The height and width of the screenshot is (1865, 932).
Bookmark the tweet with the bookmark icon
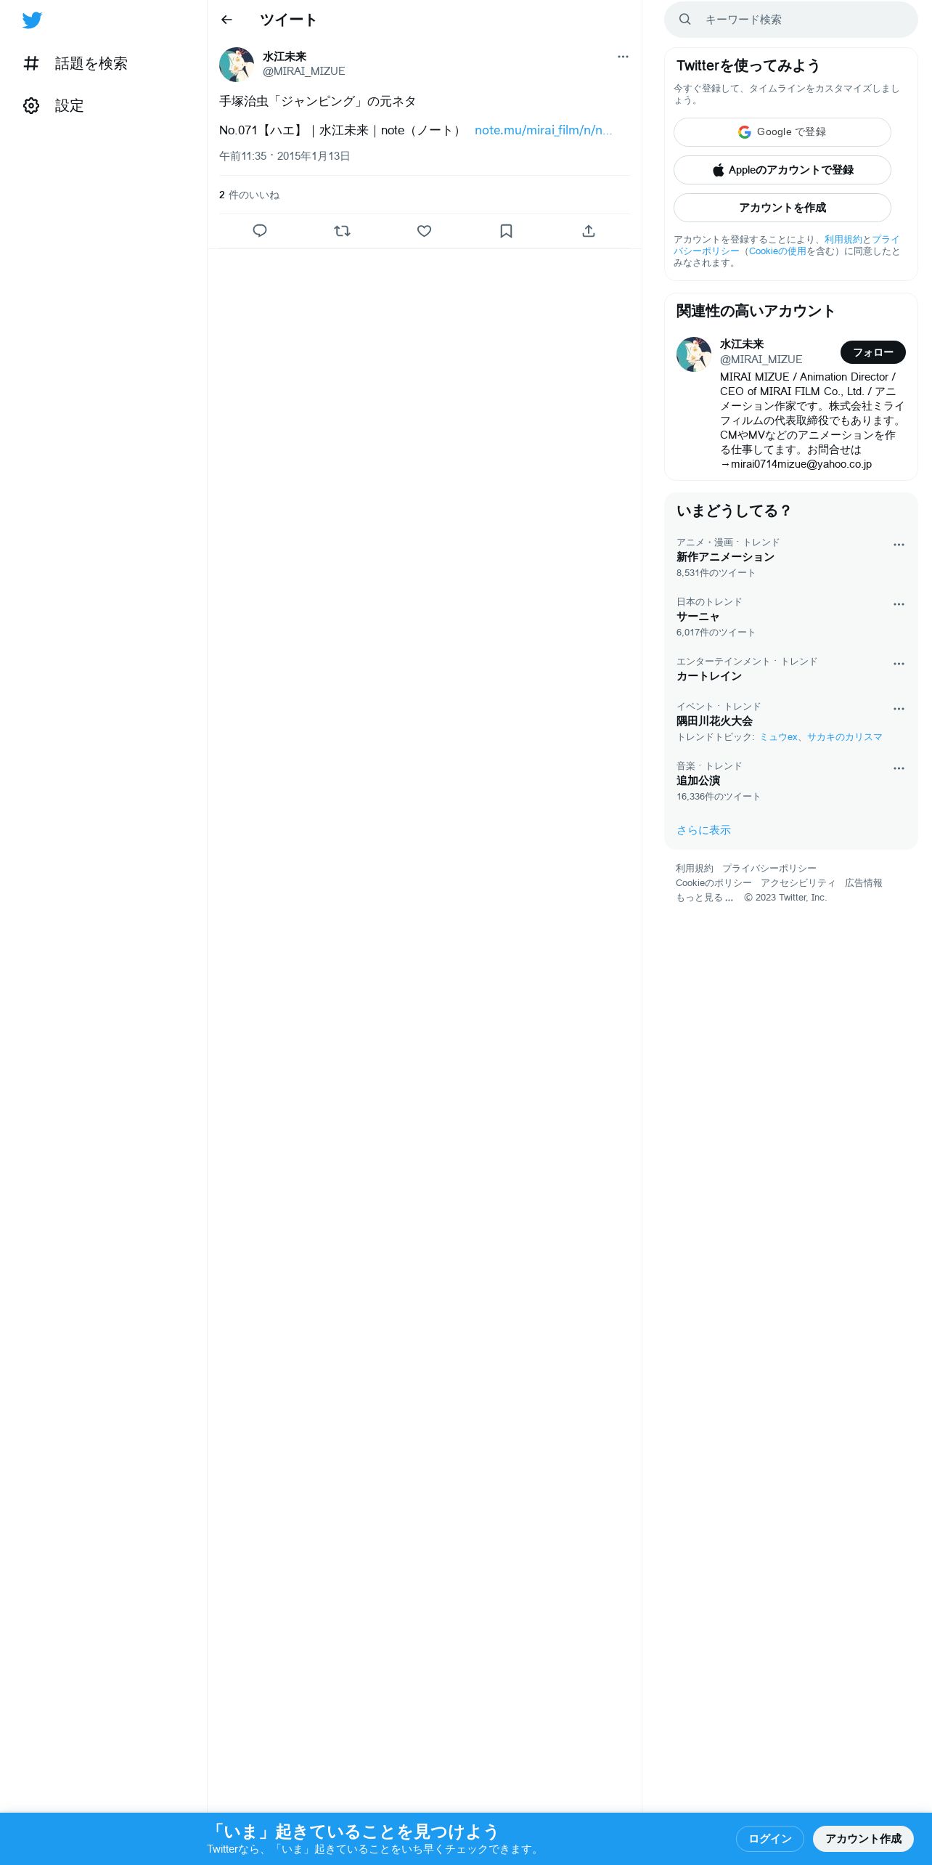coord(507,231)
